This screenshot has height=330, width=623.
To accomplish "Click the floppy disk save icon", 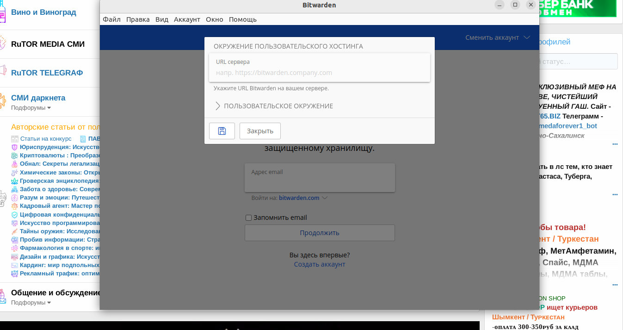I will (222, 131).
